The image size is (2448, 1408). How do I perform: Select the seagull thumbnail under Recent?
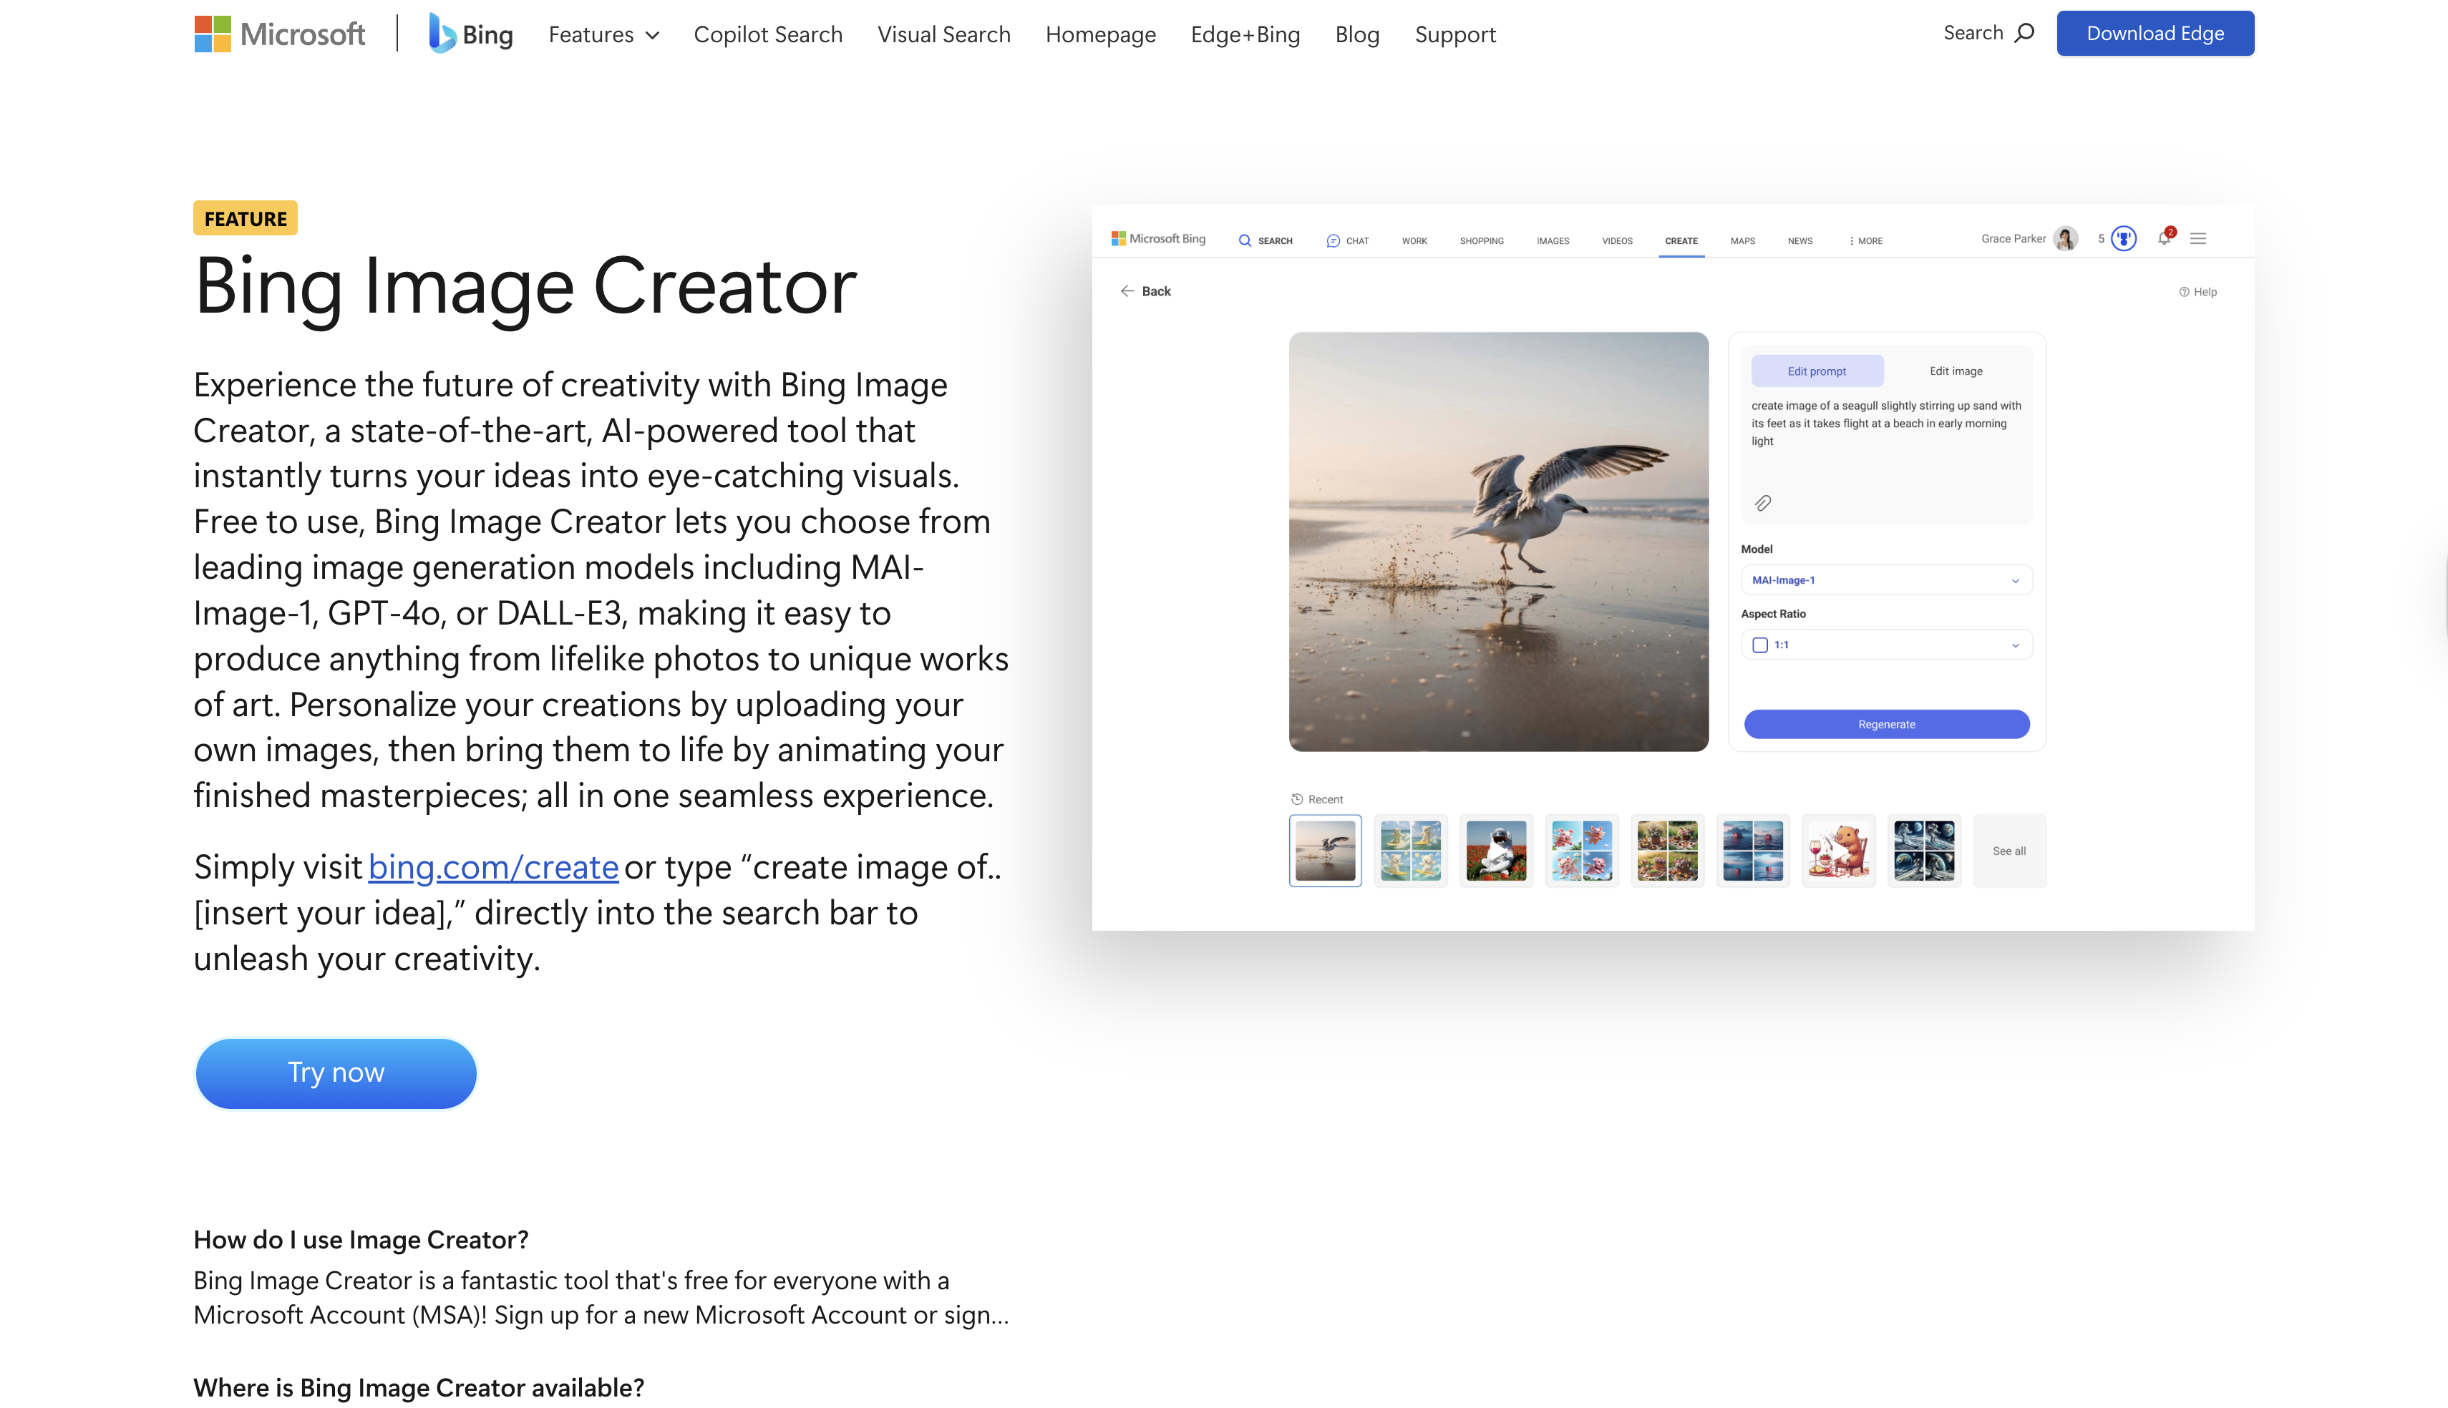point(1324,850)
